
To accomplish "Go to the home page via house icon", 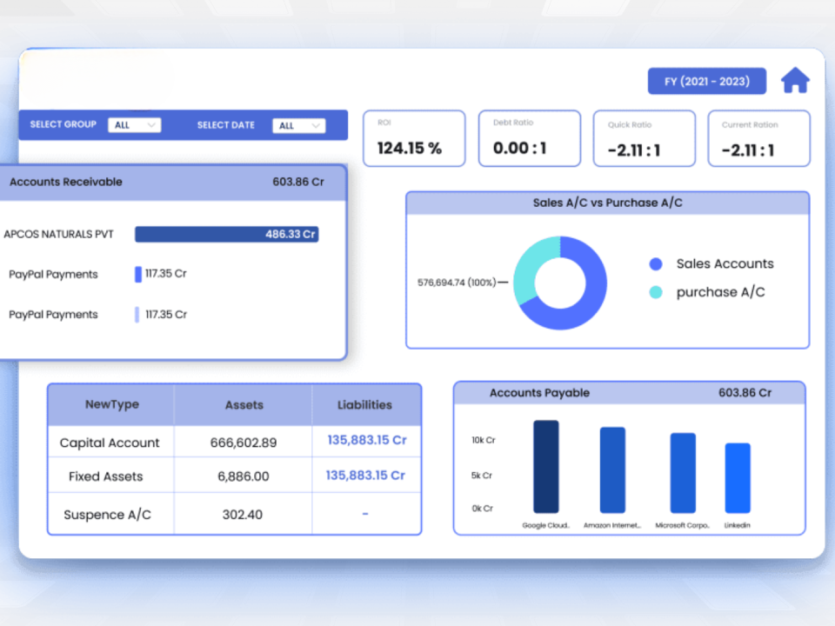I will 795,81.
